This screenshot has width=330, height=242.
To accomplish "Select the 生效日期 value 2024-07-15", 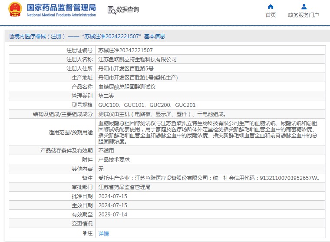I will tap(113, 206).
